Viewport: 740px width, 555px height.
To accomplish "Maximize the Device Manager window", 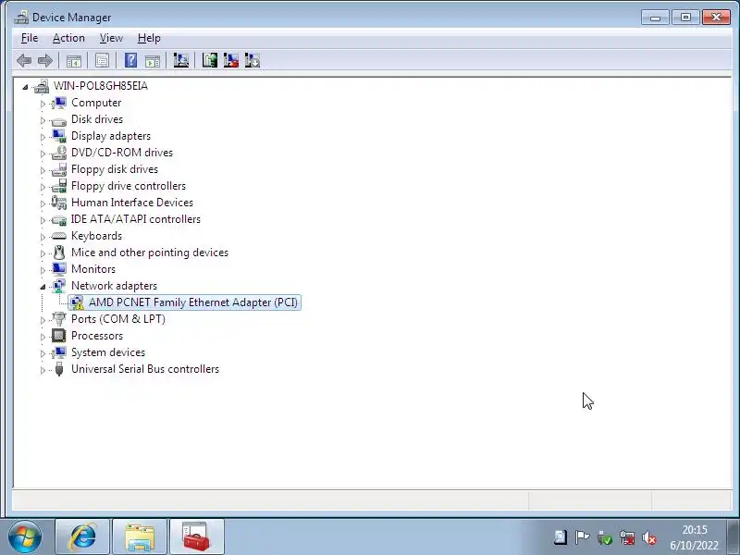I will 685,18.
